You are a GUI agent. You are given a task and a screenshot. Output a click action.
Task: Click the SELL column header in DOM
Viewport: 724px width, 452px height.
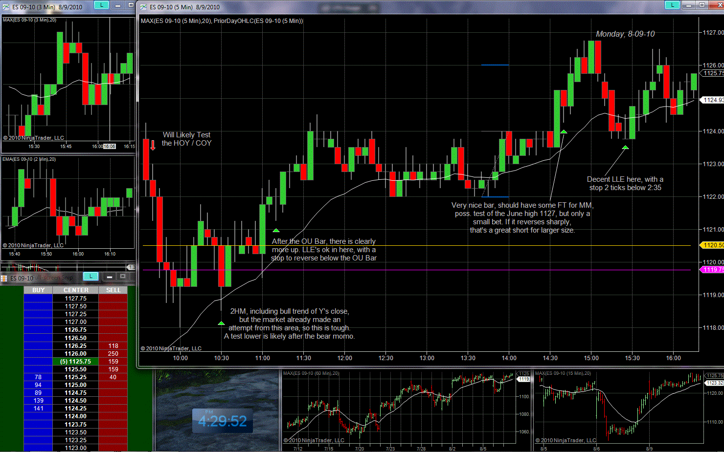click(x=113, y=290)
